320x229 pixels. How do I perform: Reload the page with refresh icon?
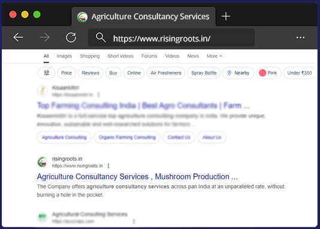click(71, 37)
